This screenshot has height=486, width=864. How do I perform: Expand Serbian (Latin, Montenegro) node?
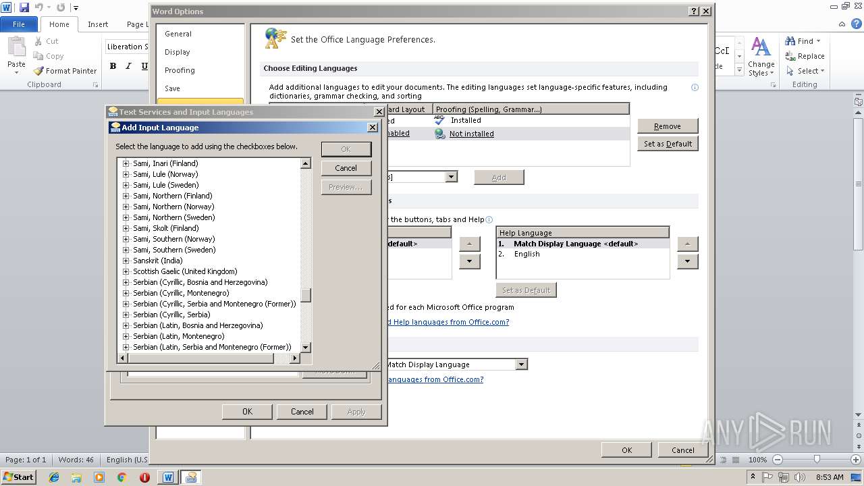coord(126,336)
